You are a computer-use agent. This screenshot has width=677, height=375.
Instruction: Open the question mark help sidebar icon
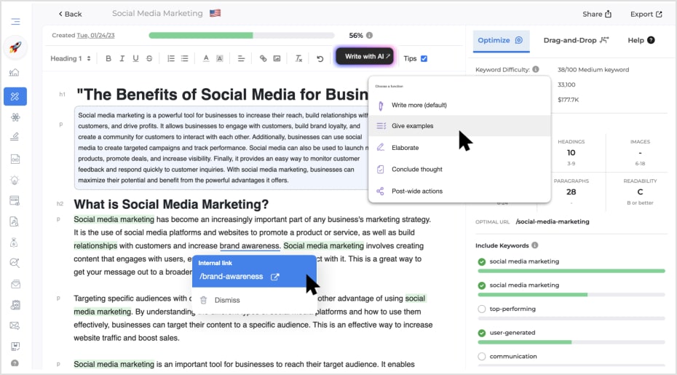pos(15,363)
